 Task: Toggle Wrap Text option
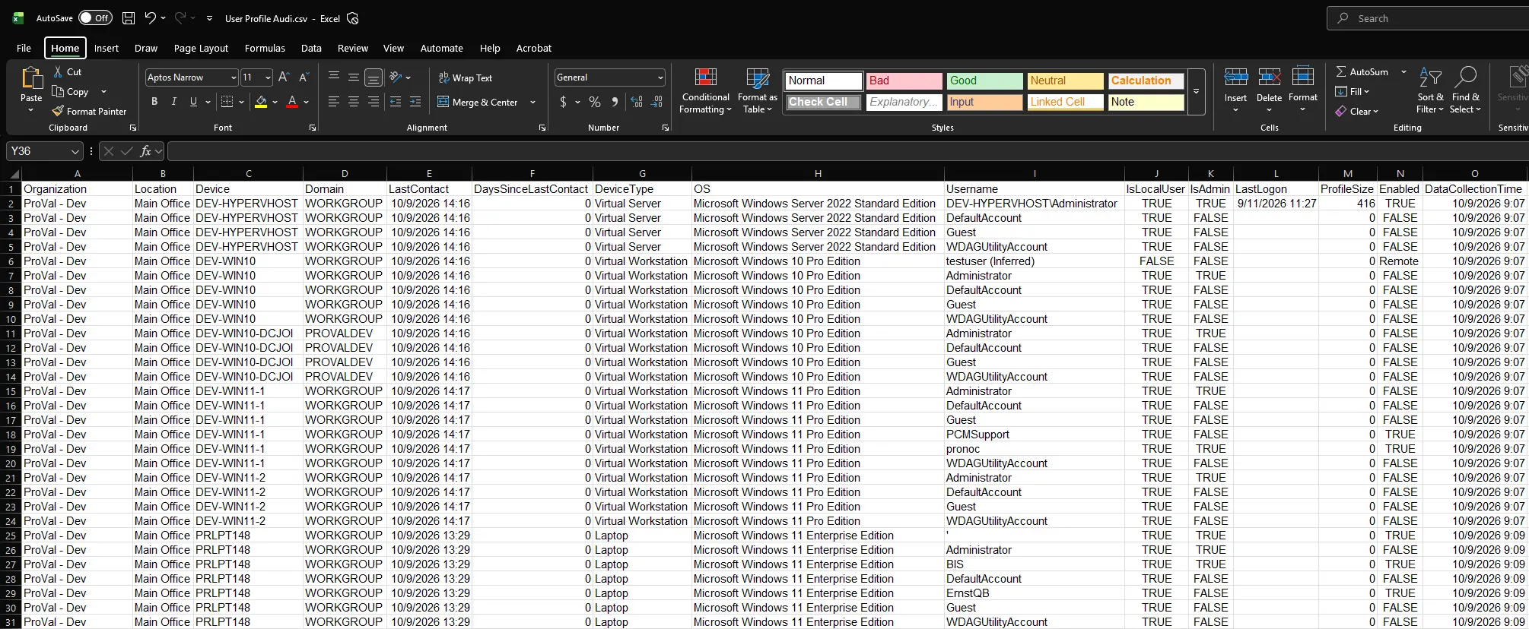point(466,77)
